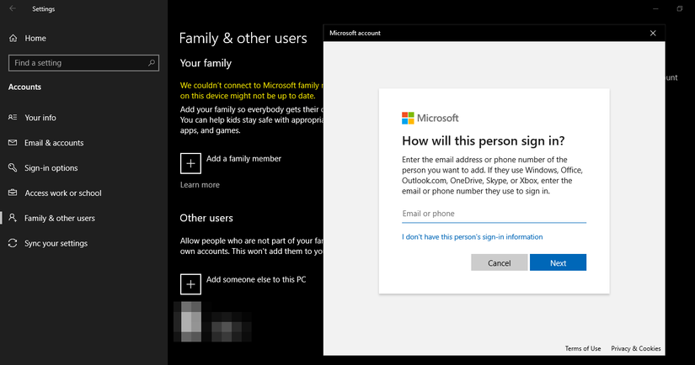
Task: Click the Microsoft account dialog title
Action: pyautogui.click(x=355, y=33)
